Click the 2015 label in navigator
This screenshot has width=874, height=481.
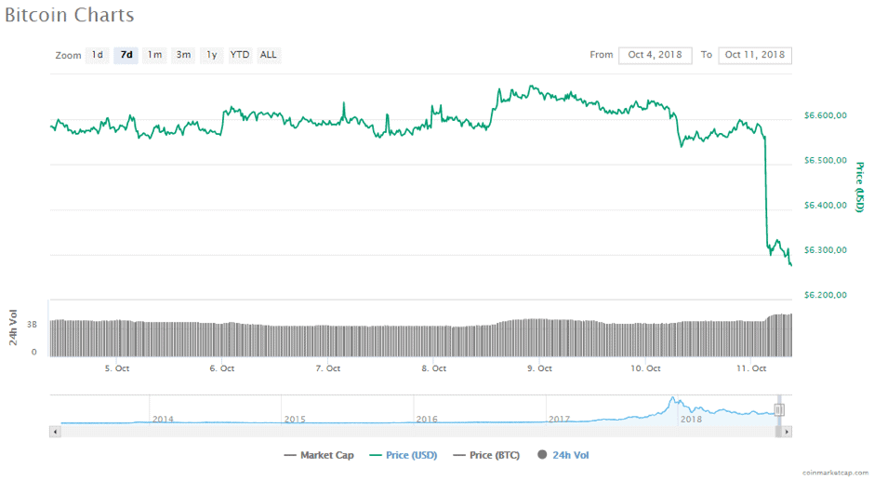click(x=295, y=419)
